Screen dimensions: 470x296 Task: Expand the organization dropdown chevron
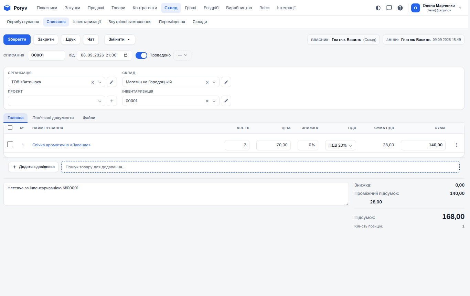click(x=100, y=82)
